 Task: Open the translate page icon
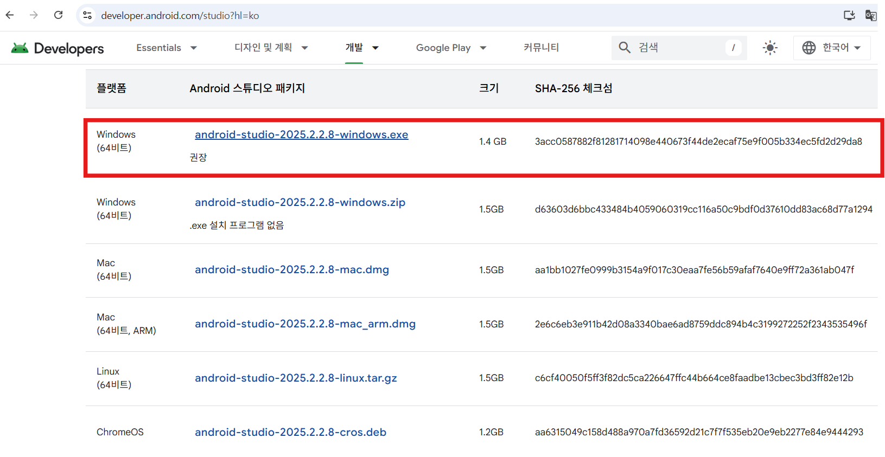click(x=870, y=15)
